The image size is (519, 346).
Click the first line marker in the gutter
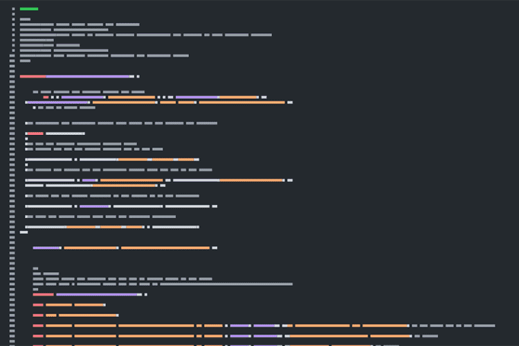point(13,9)
